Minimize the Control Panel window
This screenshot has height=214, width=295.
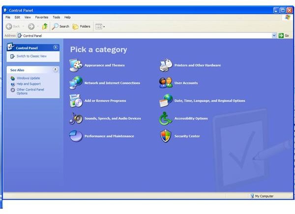276,10
